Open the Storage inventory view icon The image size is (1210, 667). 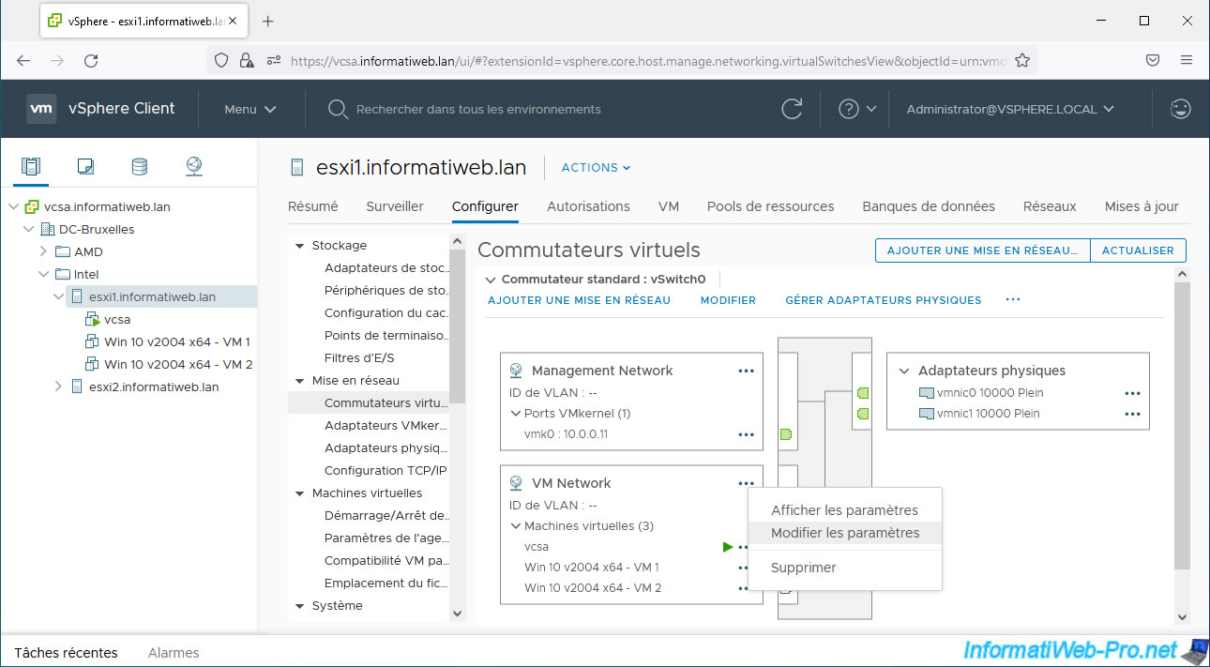[139, 167]
